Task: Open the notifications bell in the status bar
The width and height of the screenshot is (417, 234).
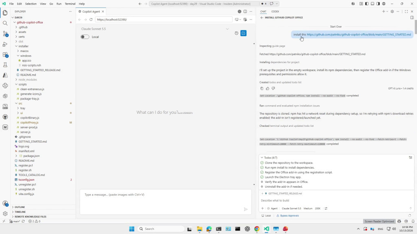Action: tap(413, 221)
